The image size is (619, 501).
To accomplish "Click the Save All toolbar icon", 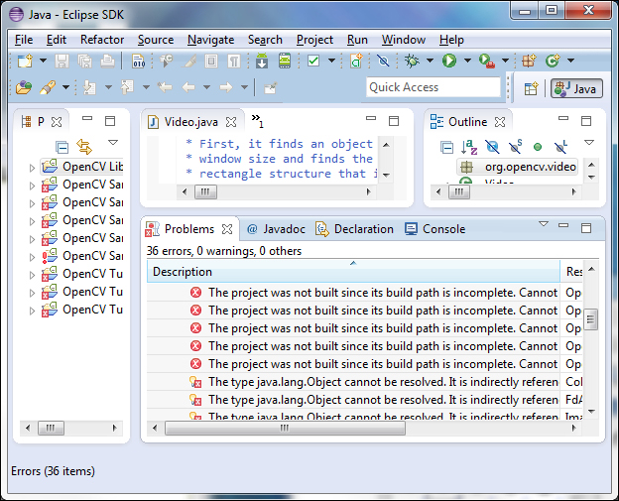I will click(x=84, y=62).
